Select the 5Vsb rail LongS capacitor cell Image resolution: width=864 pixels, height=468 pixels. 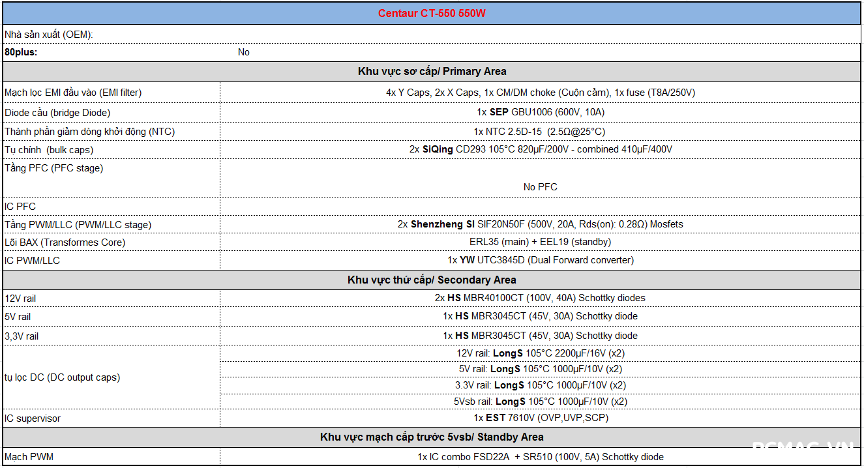540,402
